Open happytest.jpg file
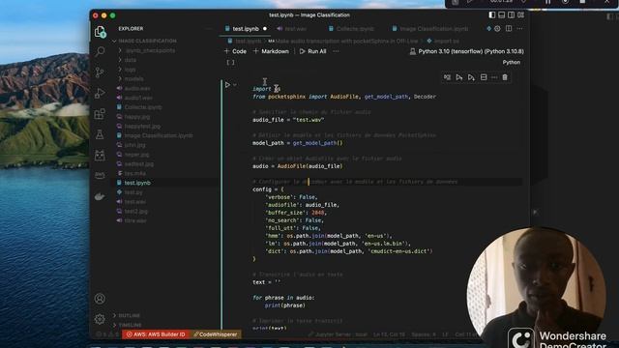619x348 pixels. point(138,127)
